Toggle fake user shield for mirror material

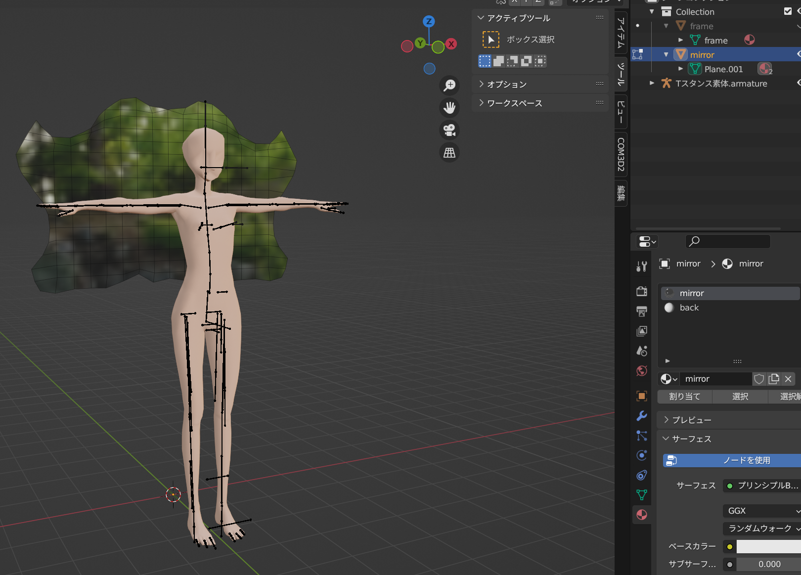[x=759, y=379]
